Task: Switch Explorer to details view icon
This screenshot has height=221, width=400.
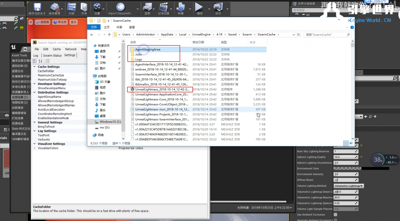Action: click(x=346, y=143)
